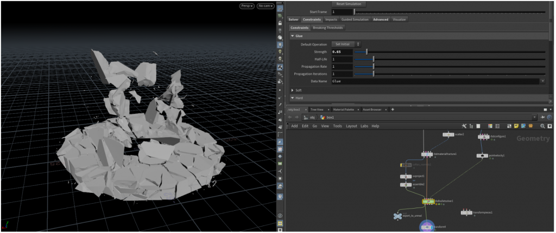Open the Data Name dropdown arrow
556x233 pixels.
pyautogui.click(x=543, y=81)
